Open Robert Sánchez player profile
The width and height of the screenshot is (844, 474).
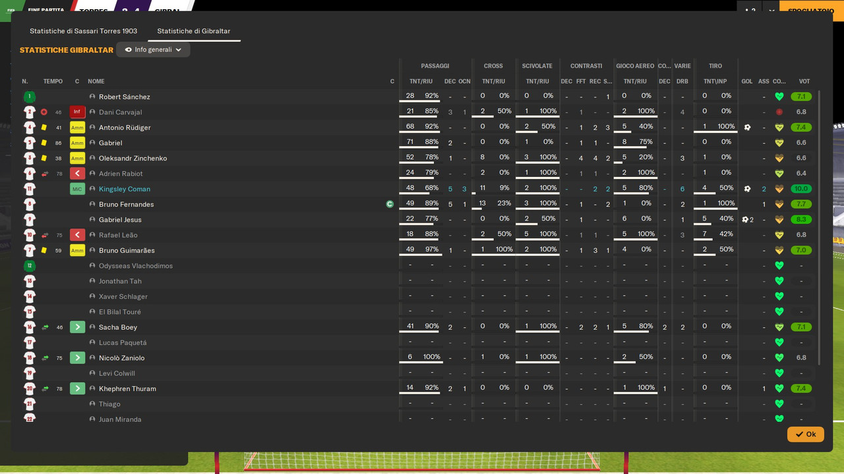pyautogui.click(x=124, y=97)
